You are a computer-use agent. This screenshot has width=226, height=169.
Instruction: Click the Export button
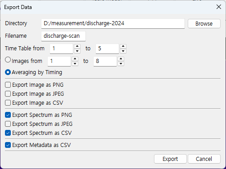[x=170, y=159]
